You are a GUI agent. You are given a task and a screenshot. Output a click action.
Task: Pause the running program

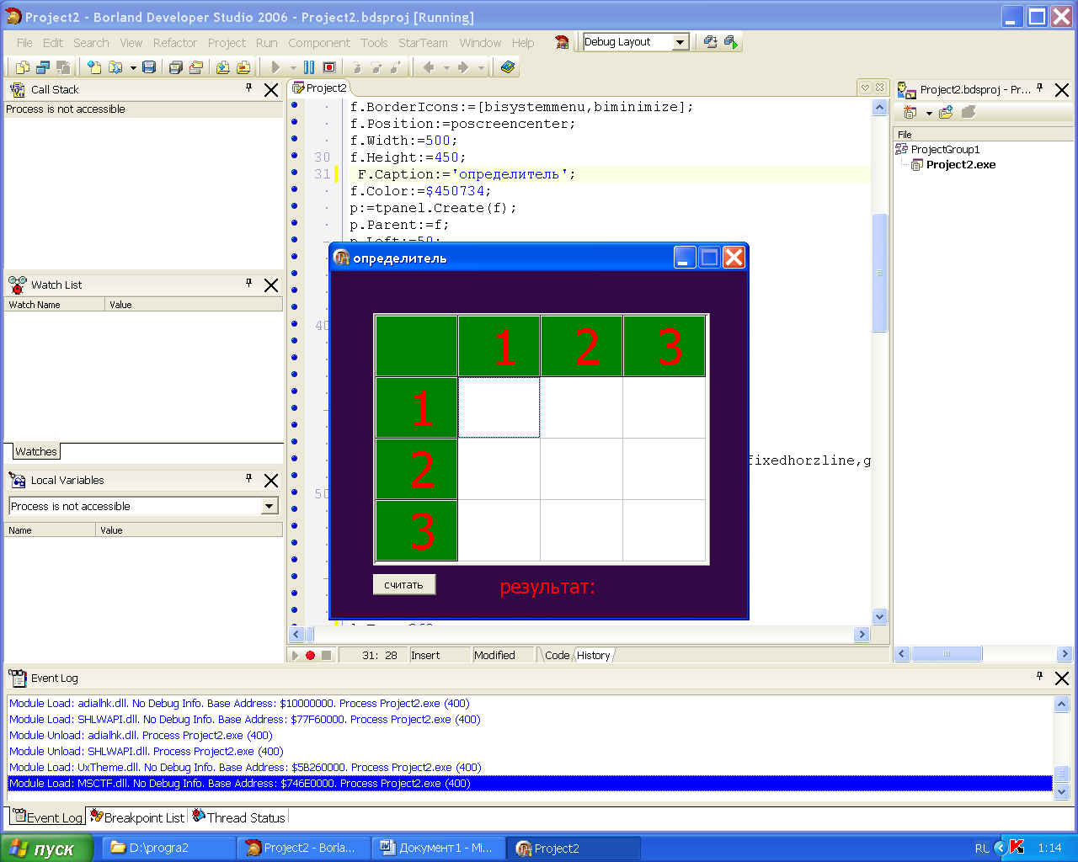point(309,67)
